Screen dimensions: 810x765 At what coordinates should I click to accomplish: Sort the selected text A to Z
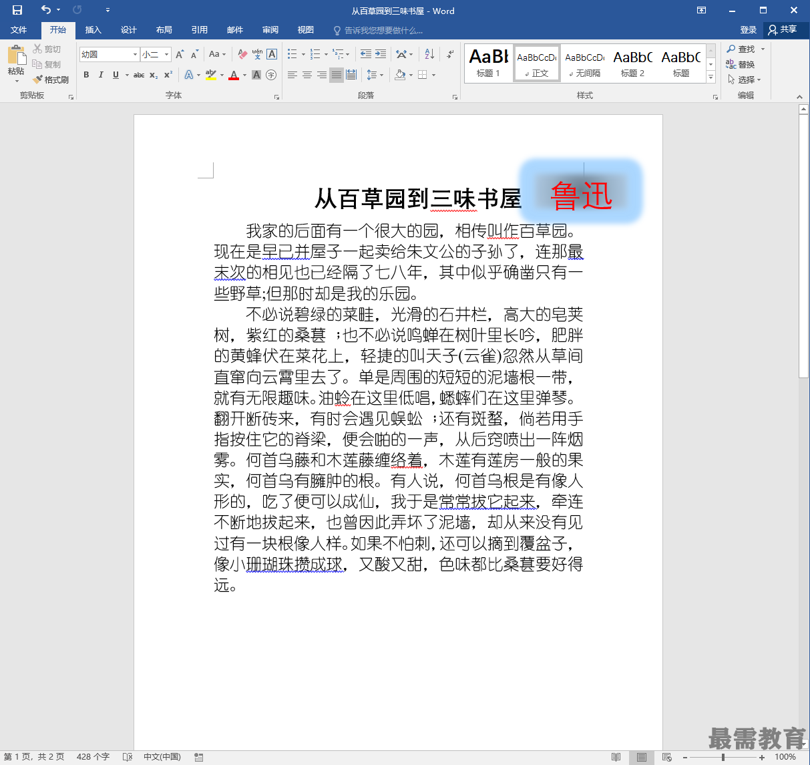click(x=429, y=54)
